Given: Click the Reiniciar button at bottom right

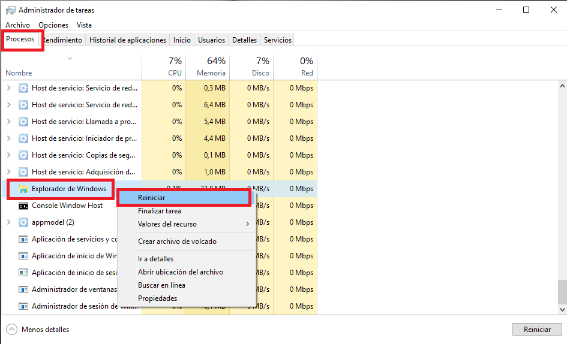Looking at the screenshot, I should pyautogui.click(x=538, y=329).
